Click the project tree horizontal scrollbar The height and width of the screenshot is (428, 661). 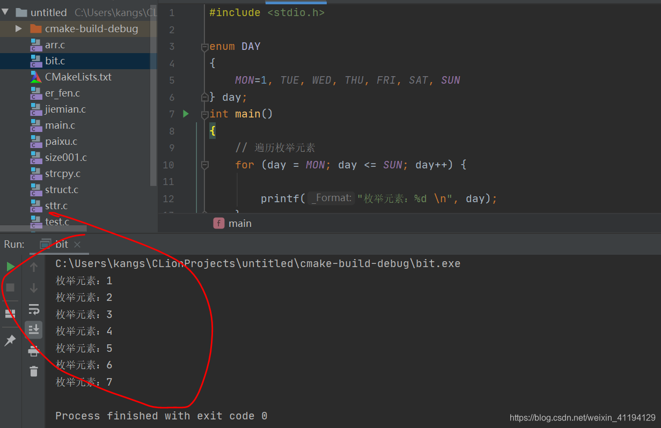pos(43,228)
